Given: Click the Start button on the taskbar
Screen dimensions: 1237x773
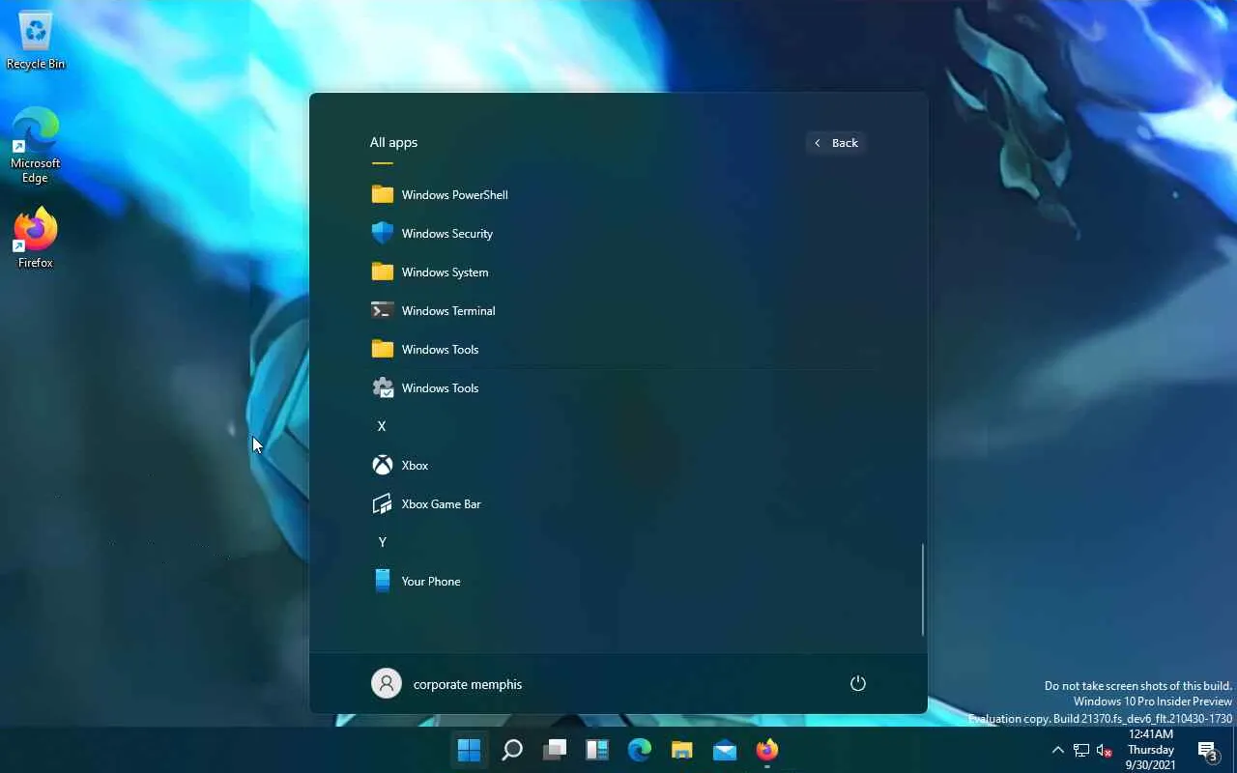Looking at the screenshot, I should point(469,750).
